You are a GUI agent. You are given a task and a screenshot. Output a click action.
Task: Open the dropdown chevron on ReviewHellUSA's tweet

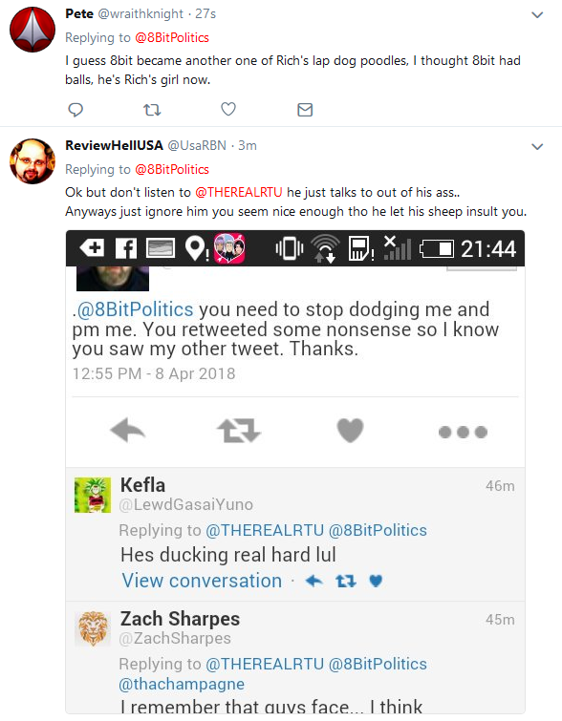click(x=537, y=147)
